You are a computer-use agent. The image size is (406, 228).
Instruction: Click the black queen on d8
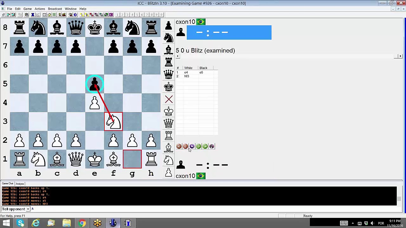76,28
